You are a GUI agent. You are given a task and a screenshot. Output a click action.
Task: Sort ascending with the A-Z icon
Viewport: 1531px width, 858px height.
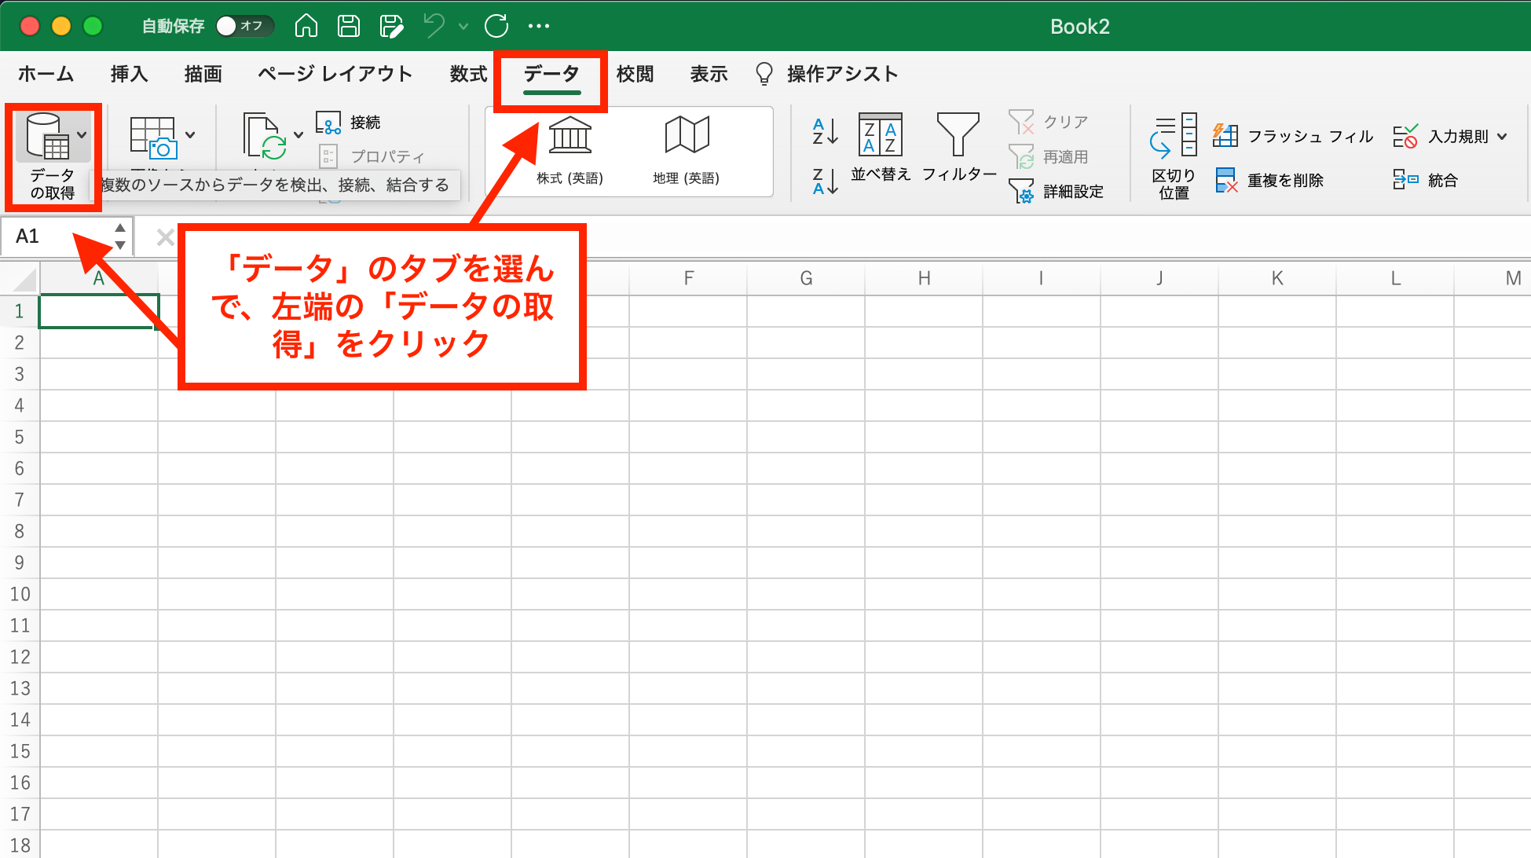pos(824,131)
